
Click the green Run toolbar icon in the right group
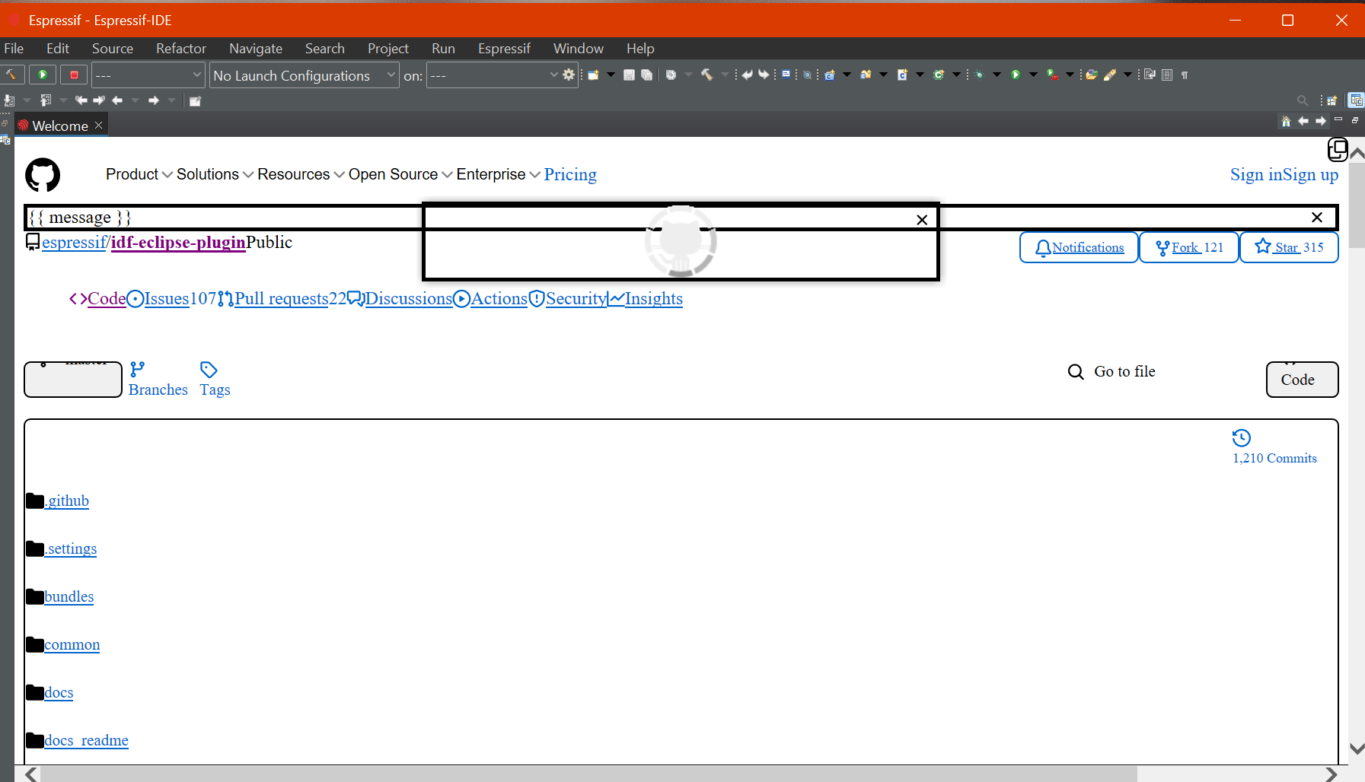point(1016,75)
